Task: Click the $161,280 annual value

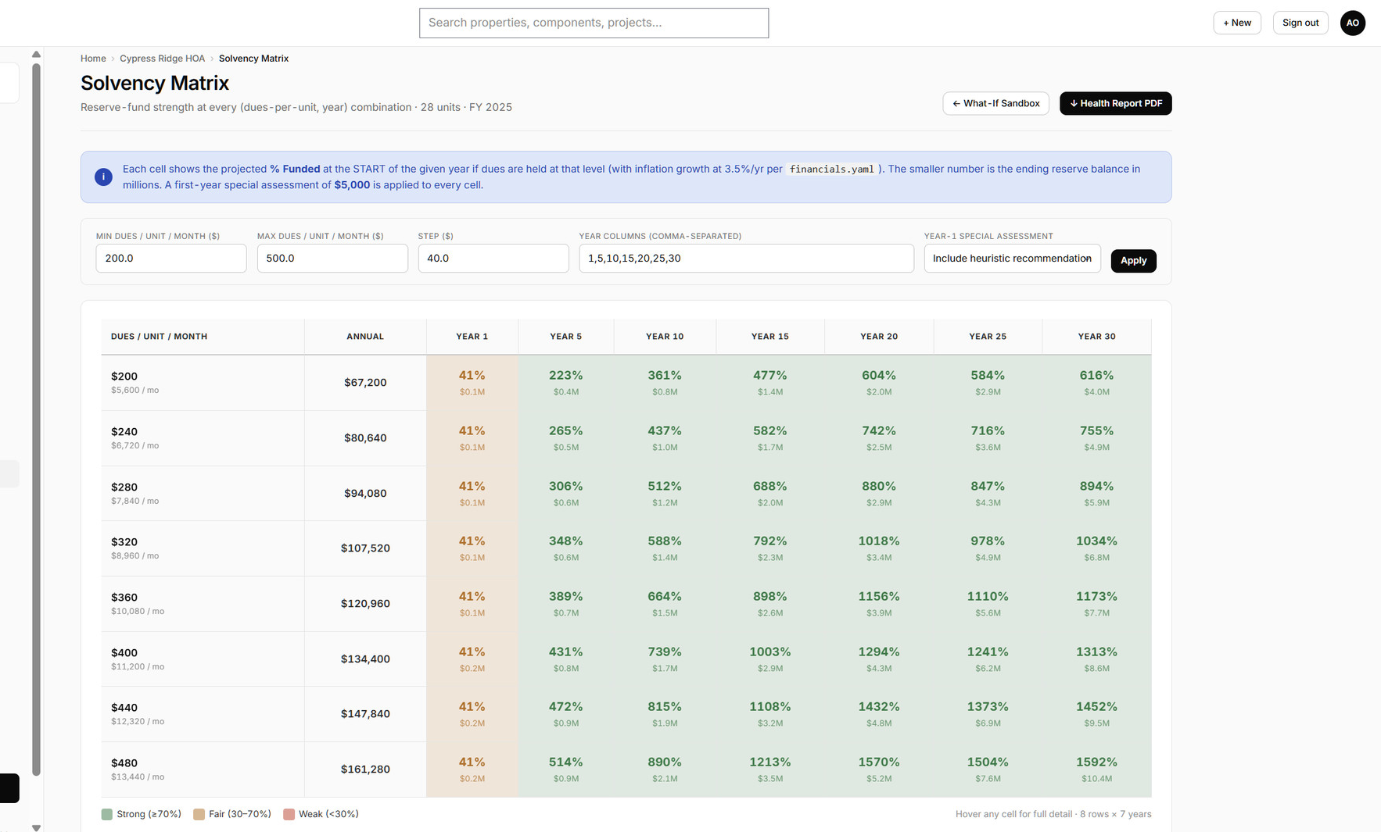Action: 365,770
